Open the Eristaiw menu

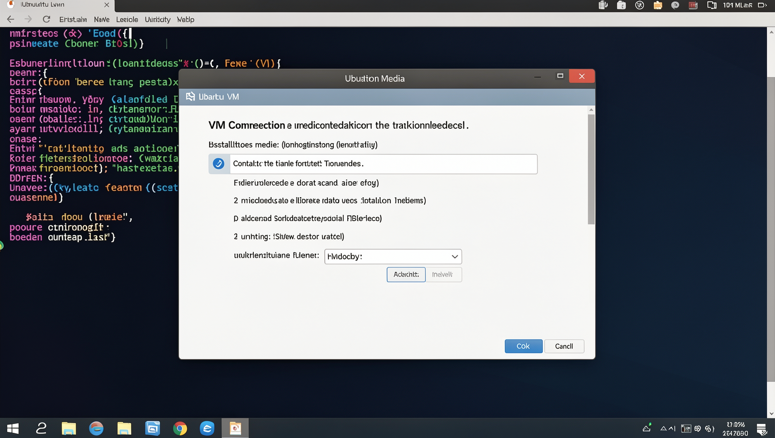tap(73, 19)
